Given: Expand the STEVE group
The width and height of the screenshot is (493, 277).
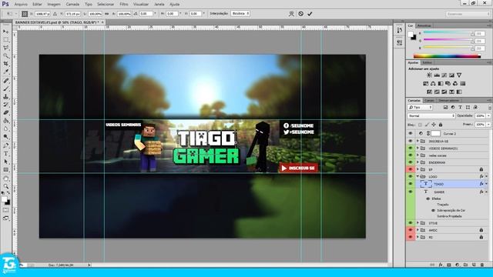Looking at the screenshot, I should [x=418, y=223].
